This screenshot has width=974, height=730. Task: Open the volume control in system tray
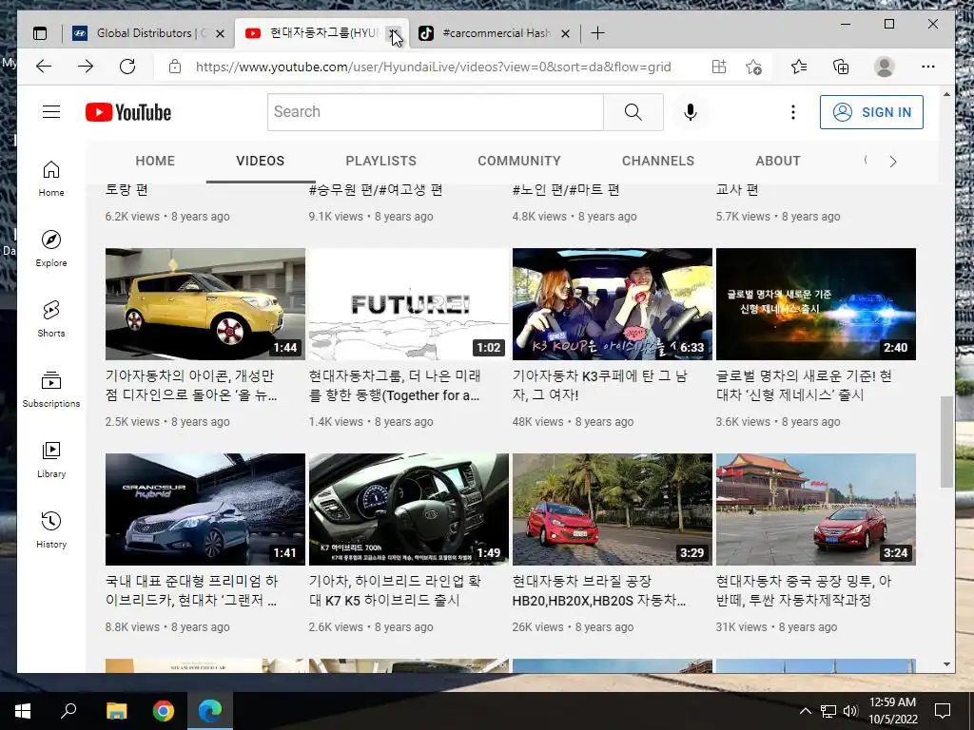(x=850, y=711)
